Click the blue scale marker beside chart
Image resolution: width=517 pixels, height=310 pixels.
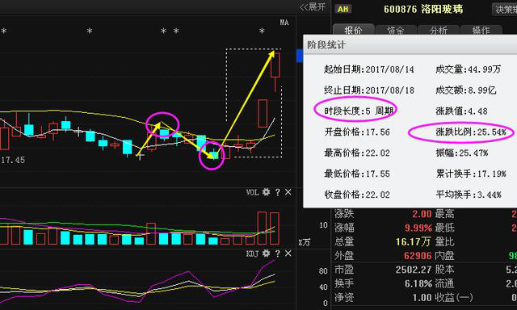pyautogui.click(x=300, y=56)
